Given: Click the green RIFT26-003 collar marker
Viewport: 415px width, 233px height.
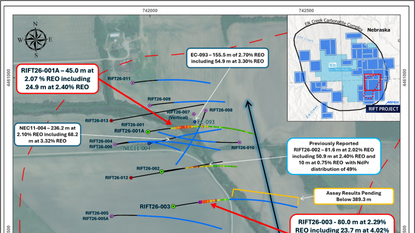Looking at the screenshot, I should click(173, 206).
